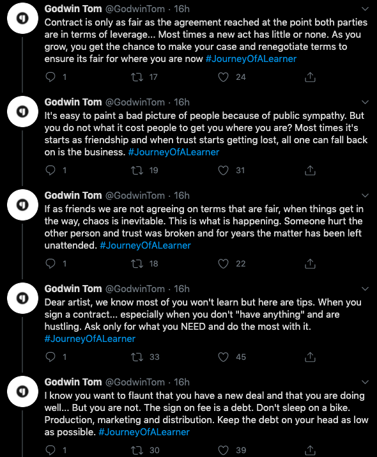Open the 16h timestamp on the last tweet
This screenshot has width=377, height=457.
click(182, 382)
